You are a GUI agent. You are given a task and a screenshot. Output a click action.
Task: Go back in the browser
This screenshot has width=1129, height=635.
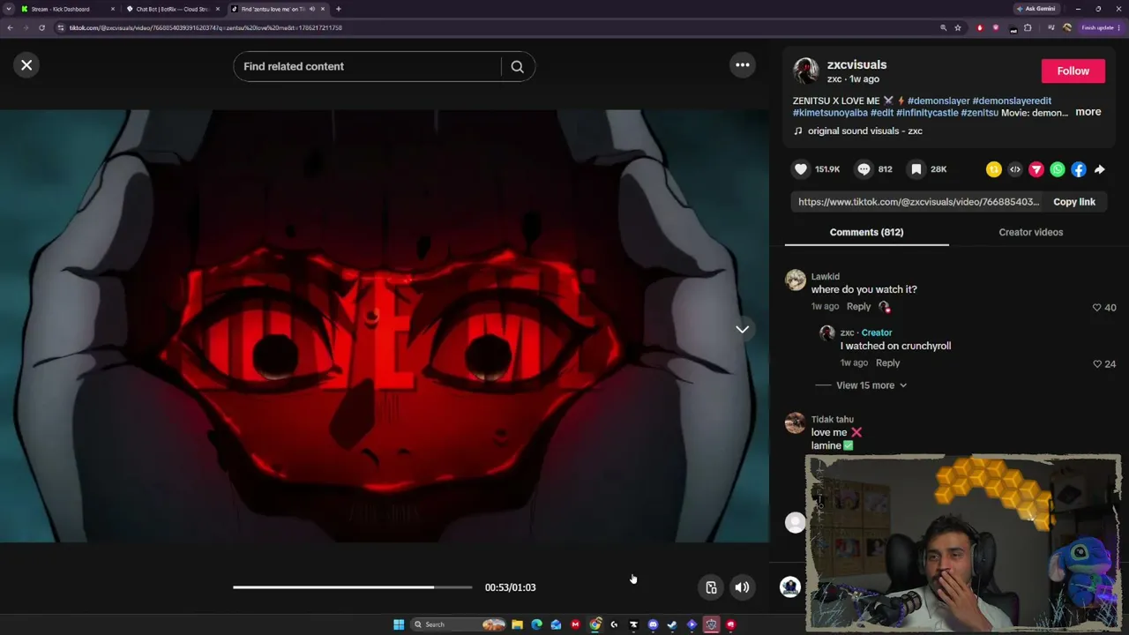click(x=10, y=27)
